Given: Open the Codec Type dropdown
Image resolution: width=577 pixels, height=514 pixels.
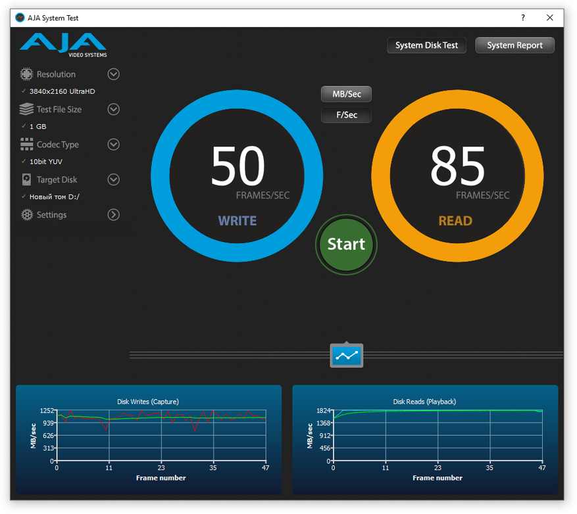Looking at the screenshot, I should 113,145.
